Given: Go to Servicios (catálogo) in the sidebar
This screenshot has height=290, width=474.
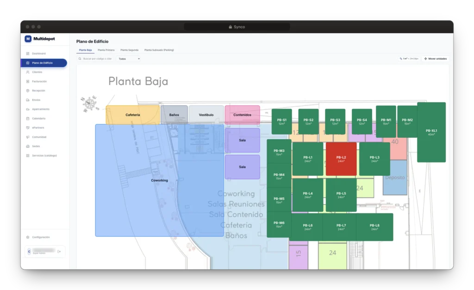Looking at the screenshot, I should 44,155.
